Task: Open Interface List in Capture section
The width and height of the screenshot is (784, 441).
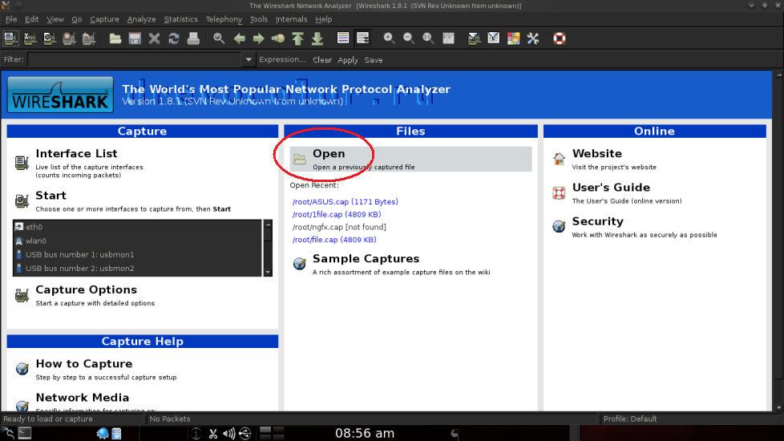Action: coord(76,153)
